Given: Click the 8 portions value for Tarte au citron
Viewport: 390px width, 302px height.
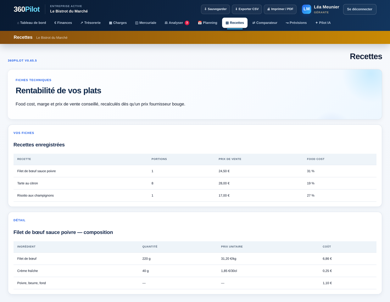Looking at the screenshot, I should point(152,183).
